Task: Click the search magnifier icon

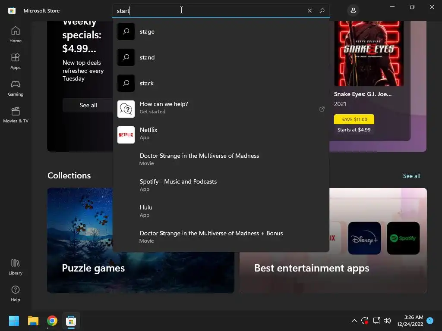Action: point(322,11)
